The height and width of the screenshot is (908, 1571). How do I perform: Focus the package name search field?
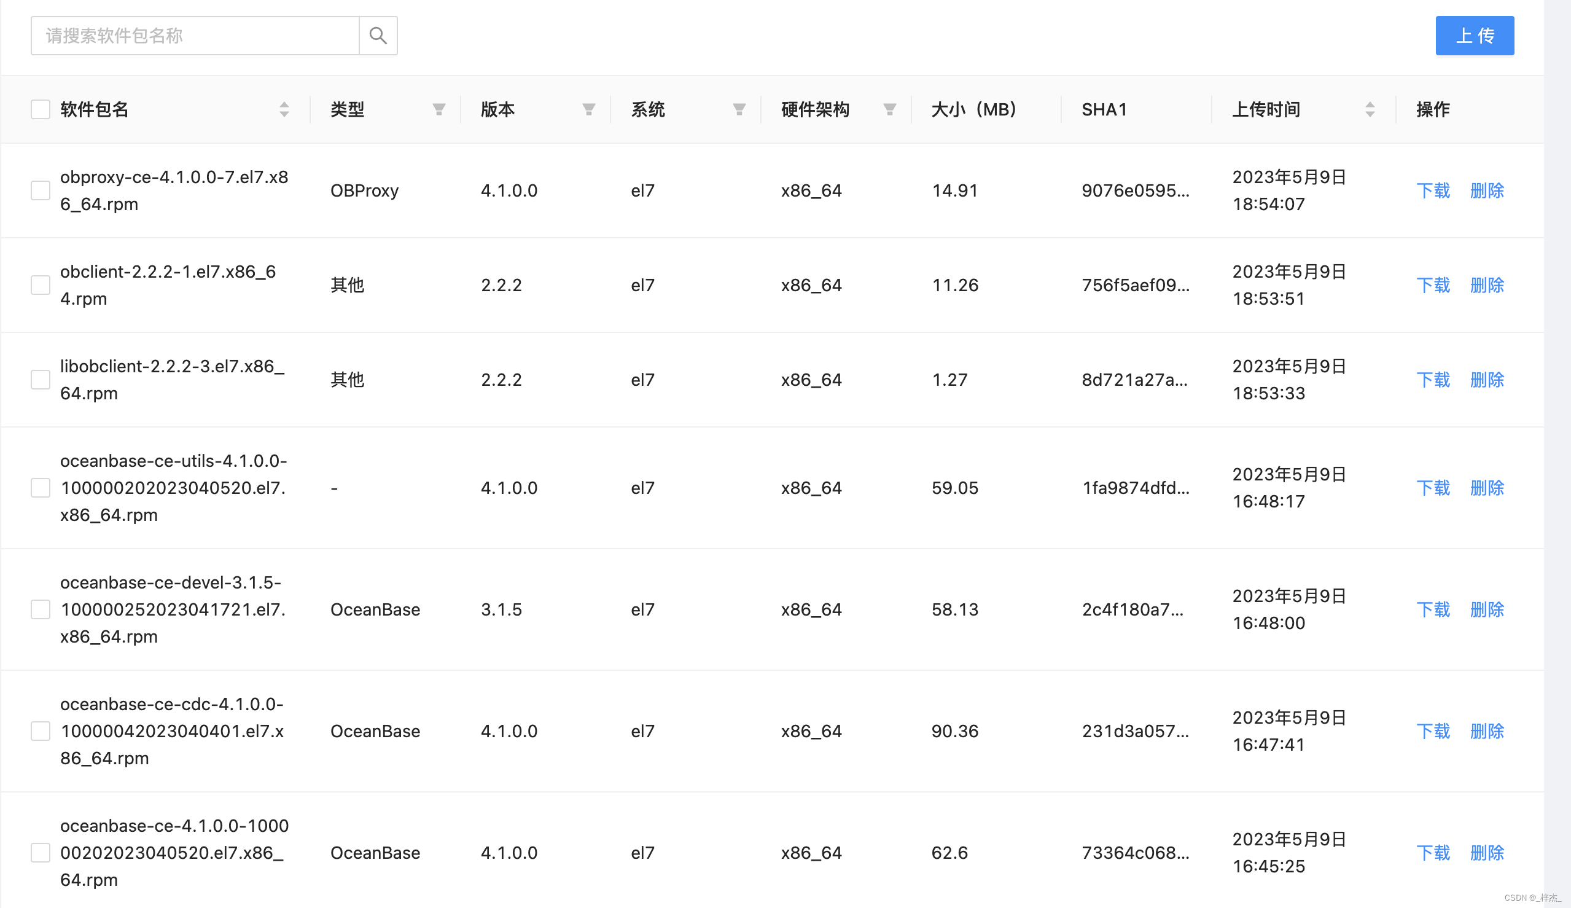tap(195, 36)
